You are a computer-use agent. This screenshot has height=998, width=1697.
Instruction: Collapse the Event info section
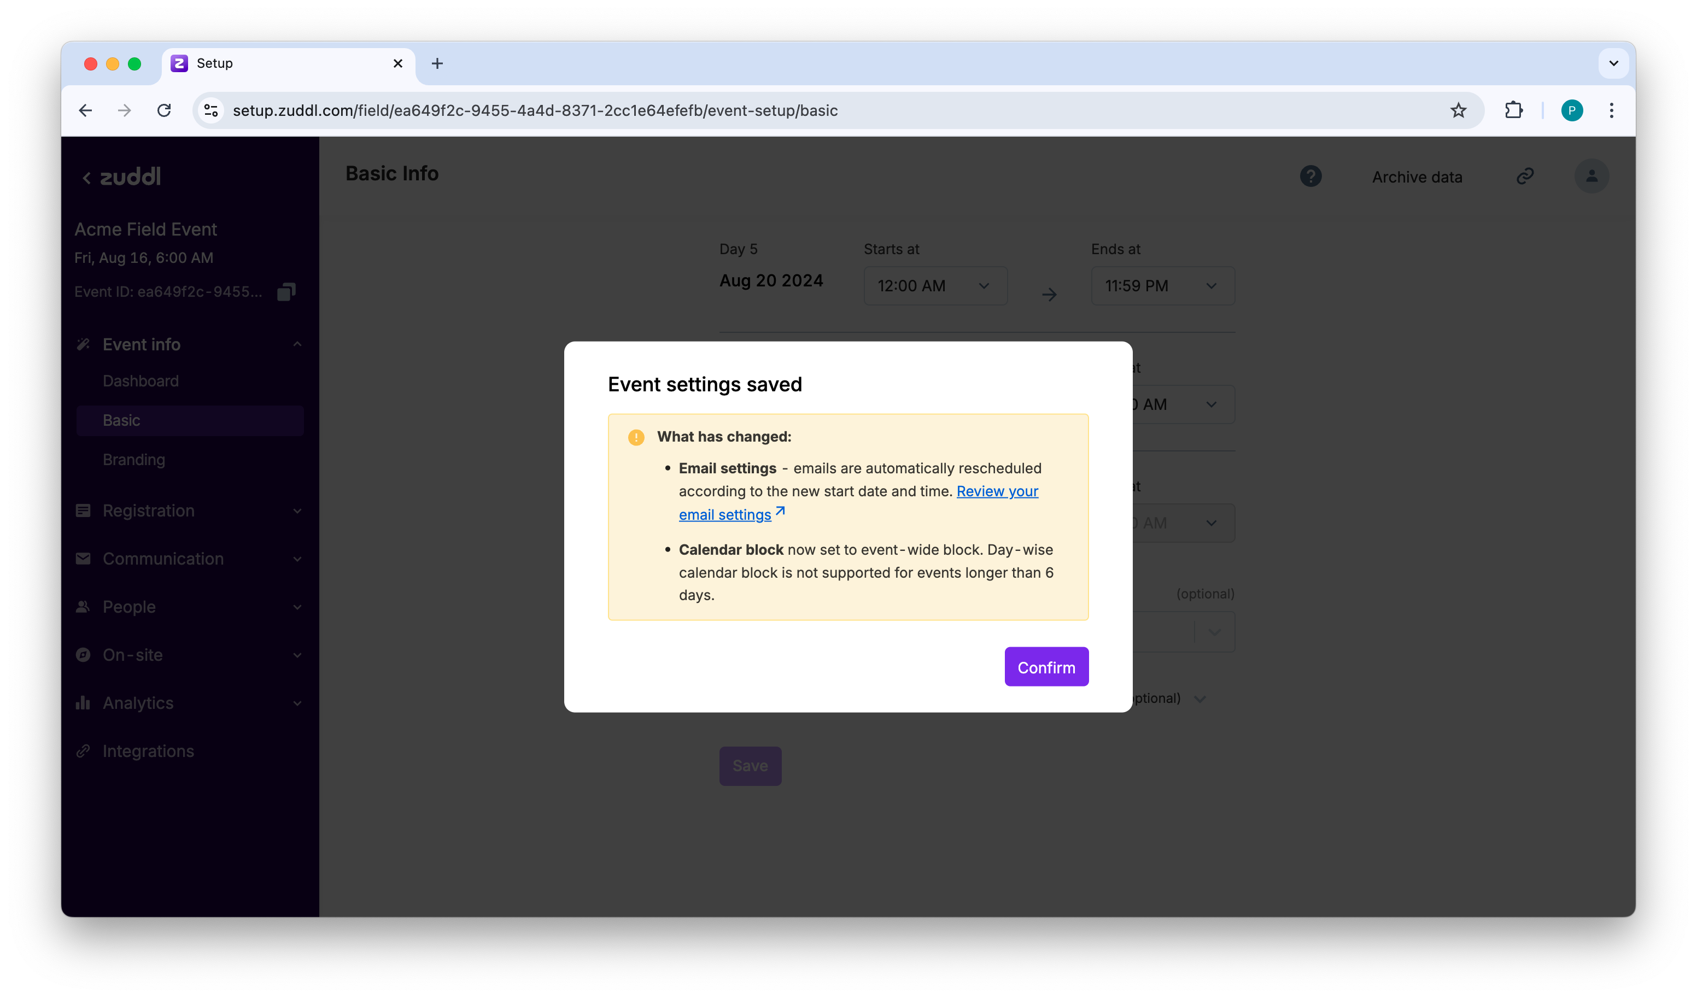[189, 344]
